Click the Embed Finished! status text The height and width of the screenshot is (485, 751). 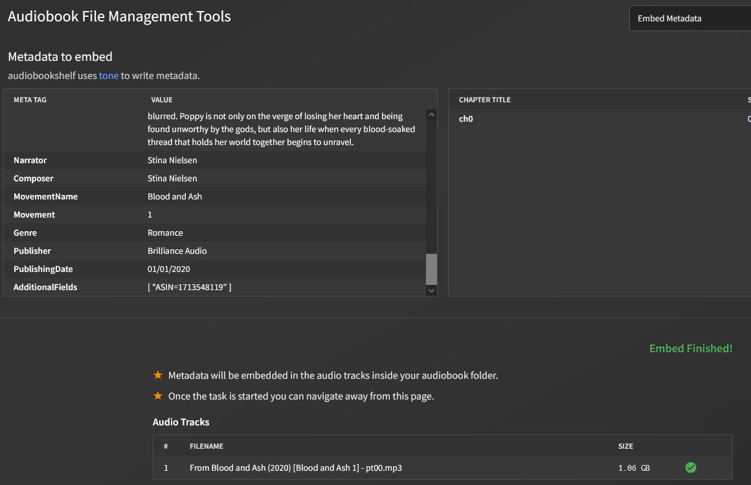[690, 348]
